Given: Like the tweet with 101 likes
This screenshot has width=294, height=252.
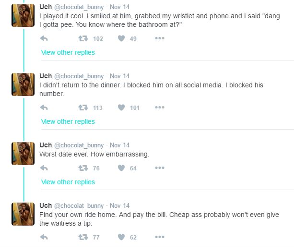Looking at the screenshot, I should pyautogui.click(x=121, y=108).
